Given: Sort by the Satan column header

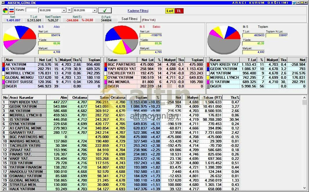Looking at the screenshot, I should (x=121, y=60).
